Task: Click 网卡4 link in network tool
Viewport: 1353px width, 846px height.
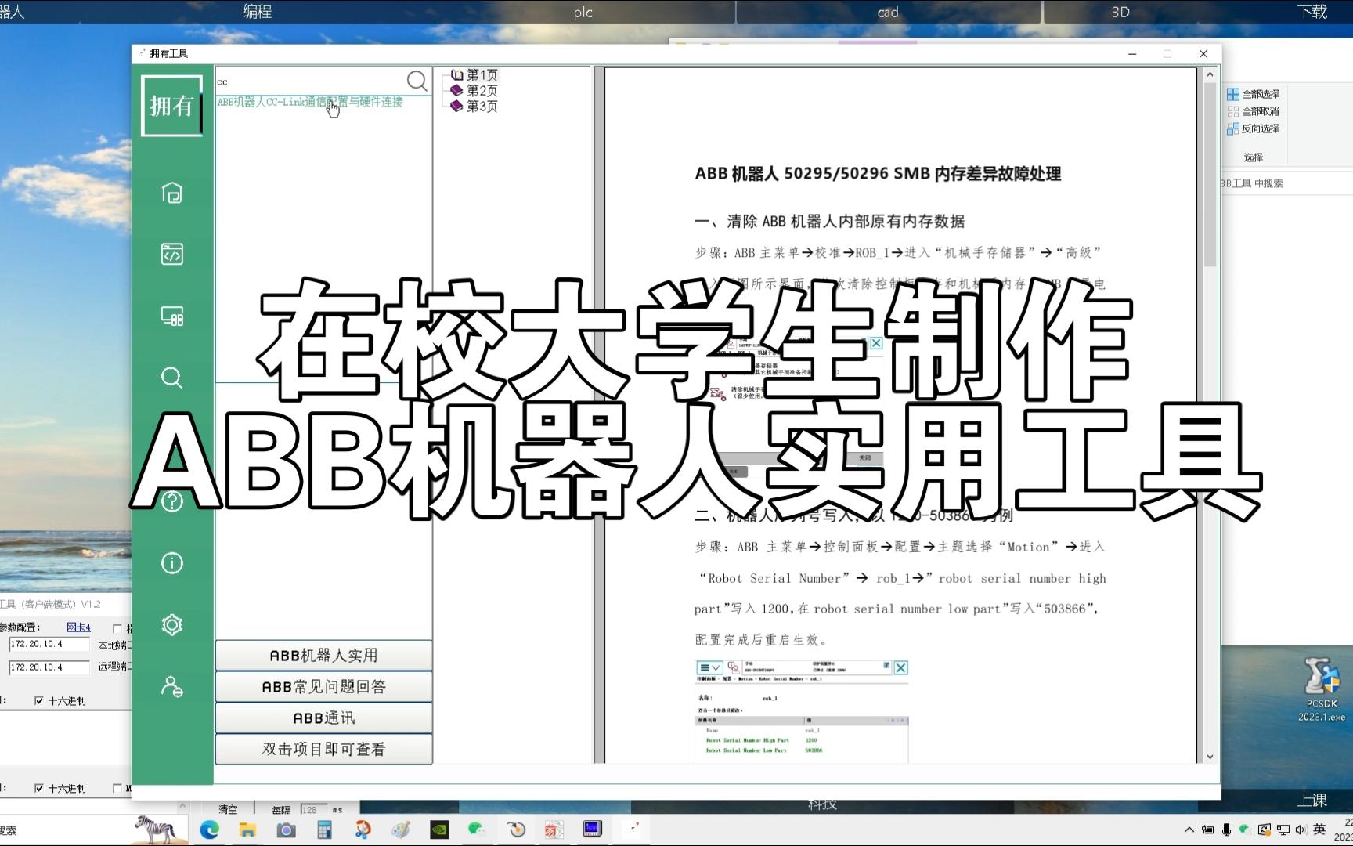Action: pyautogui.click(x=78, y=627)
